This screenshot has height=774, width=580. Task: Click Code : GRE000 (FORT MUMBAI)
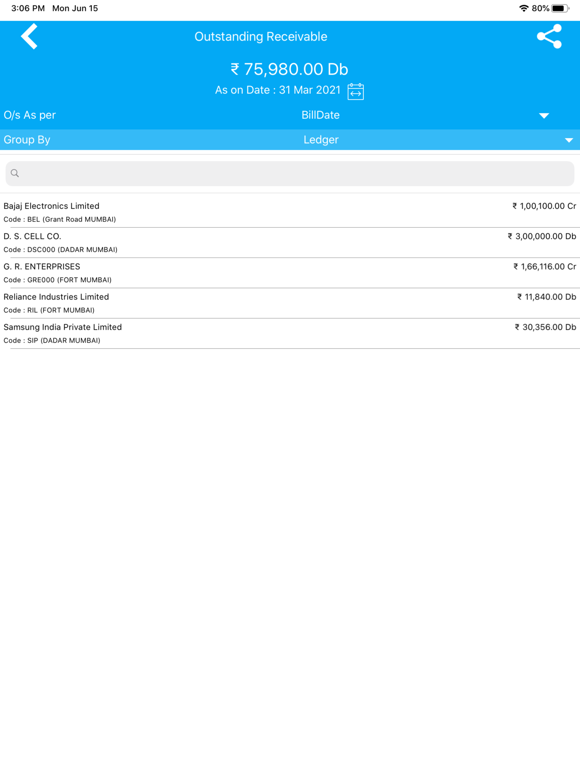(x=58, y=280)
